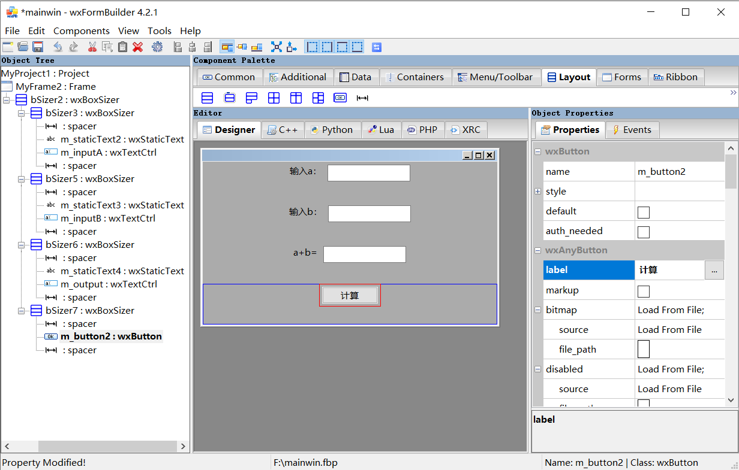Open the label edit dialog via ellipsis button
This screenshot has width=739, height=470.
point(714,270)
